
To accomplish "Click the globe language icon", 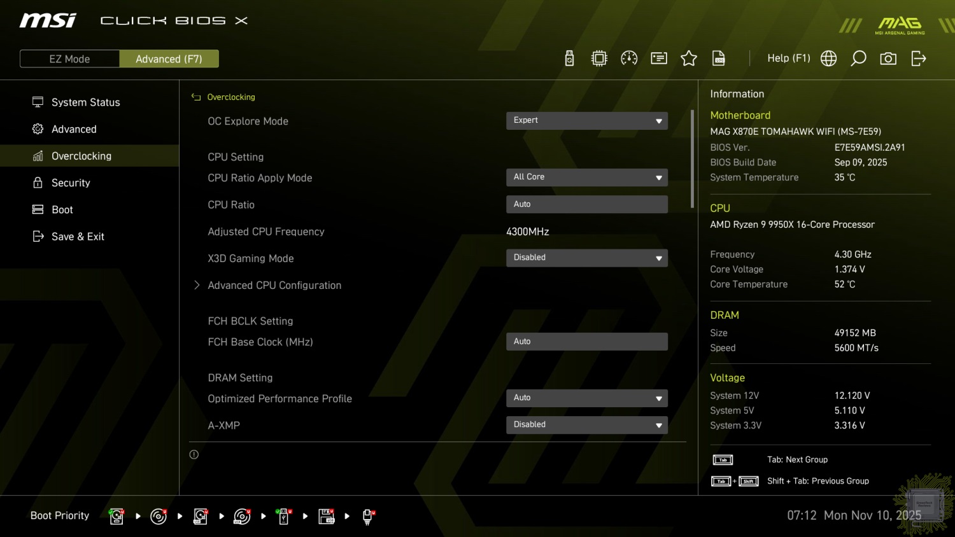I will [828, 59].
